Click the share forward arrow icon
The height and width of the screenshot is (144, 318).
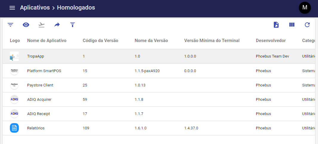coord(57,25)
